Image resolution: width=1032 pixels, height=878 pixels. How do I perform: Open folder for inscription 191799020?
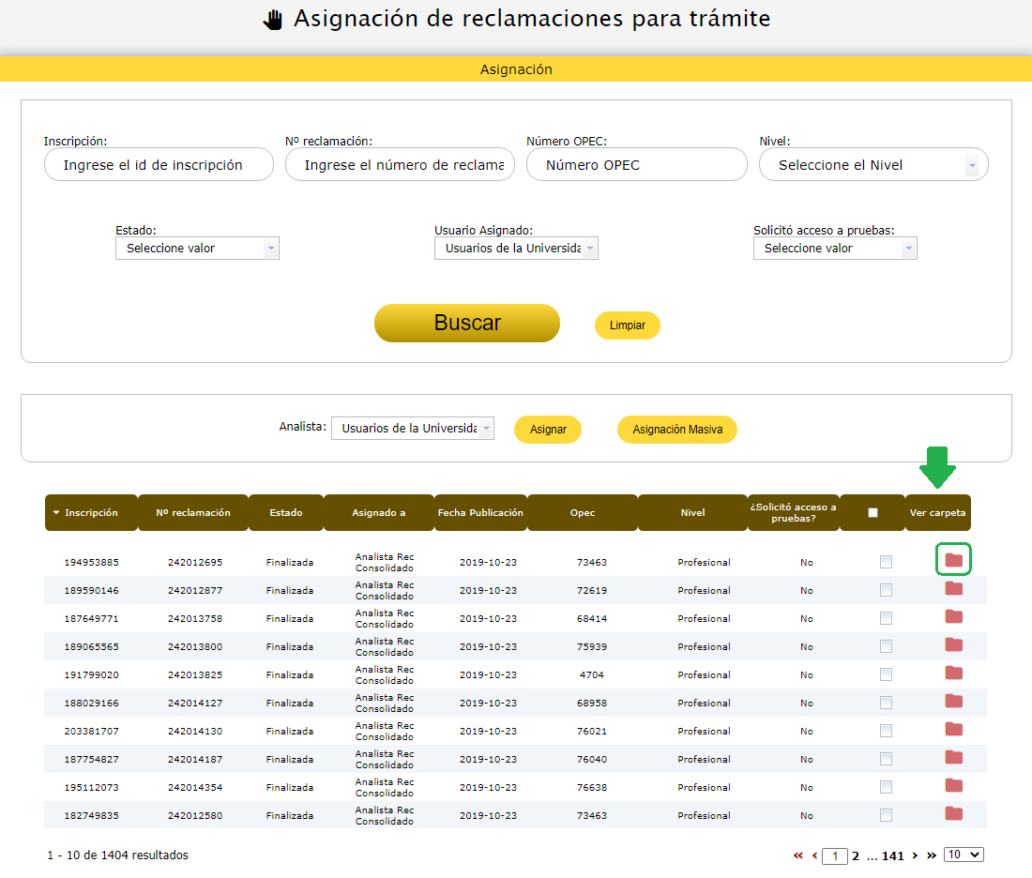tap(953, 674)
